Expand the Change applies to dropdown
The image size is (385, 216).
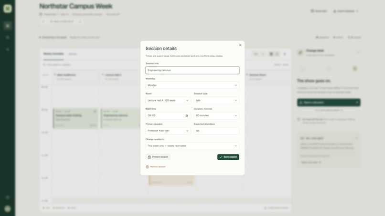(192, 146)
